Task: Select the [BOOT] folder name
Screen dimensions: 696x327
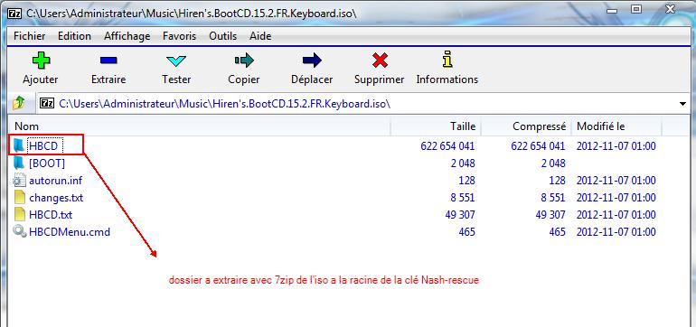Action: point(47,163)
